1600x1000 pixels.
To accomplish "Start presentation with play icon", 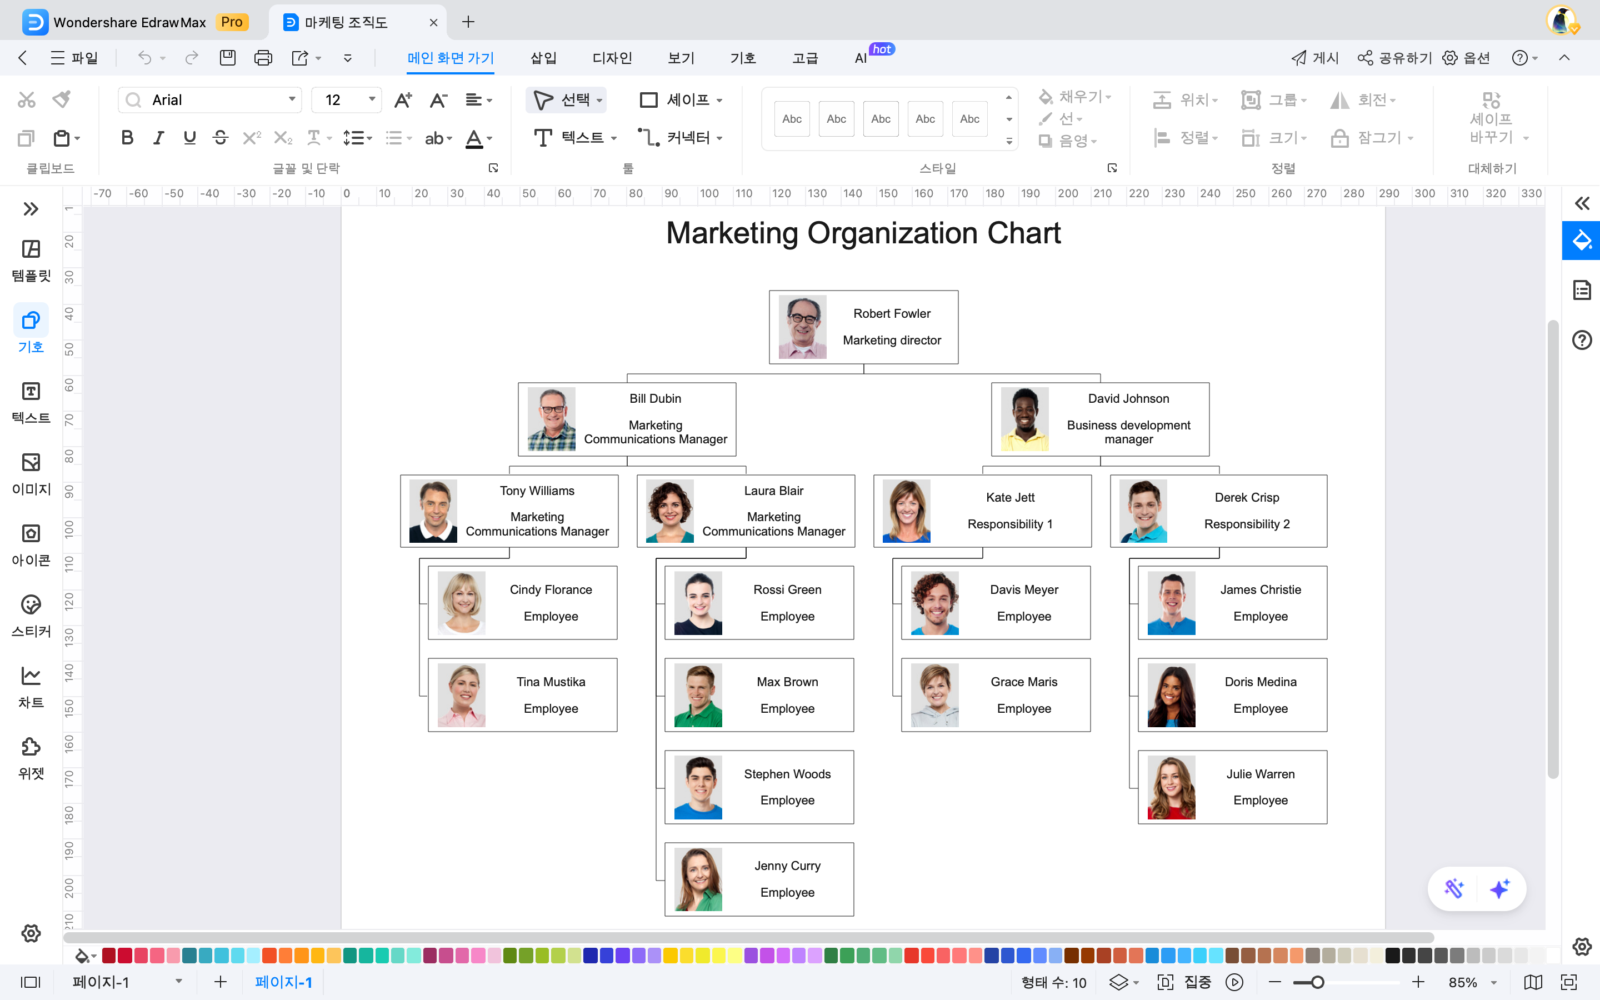I will [1234, 982].
